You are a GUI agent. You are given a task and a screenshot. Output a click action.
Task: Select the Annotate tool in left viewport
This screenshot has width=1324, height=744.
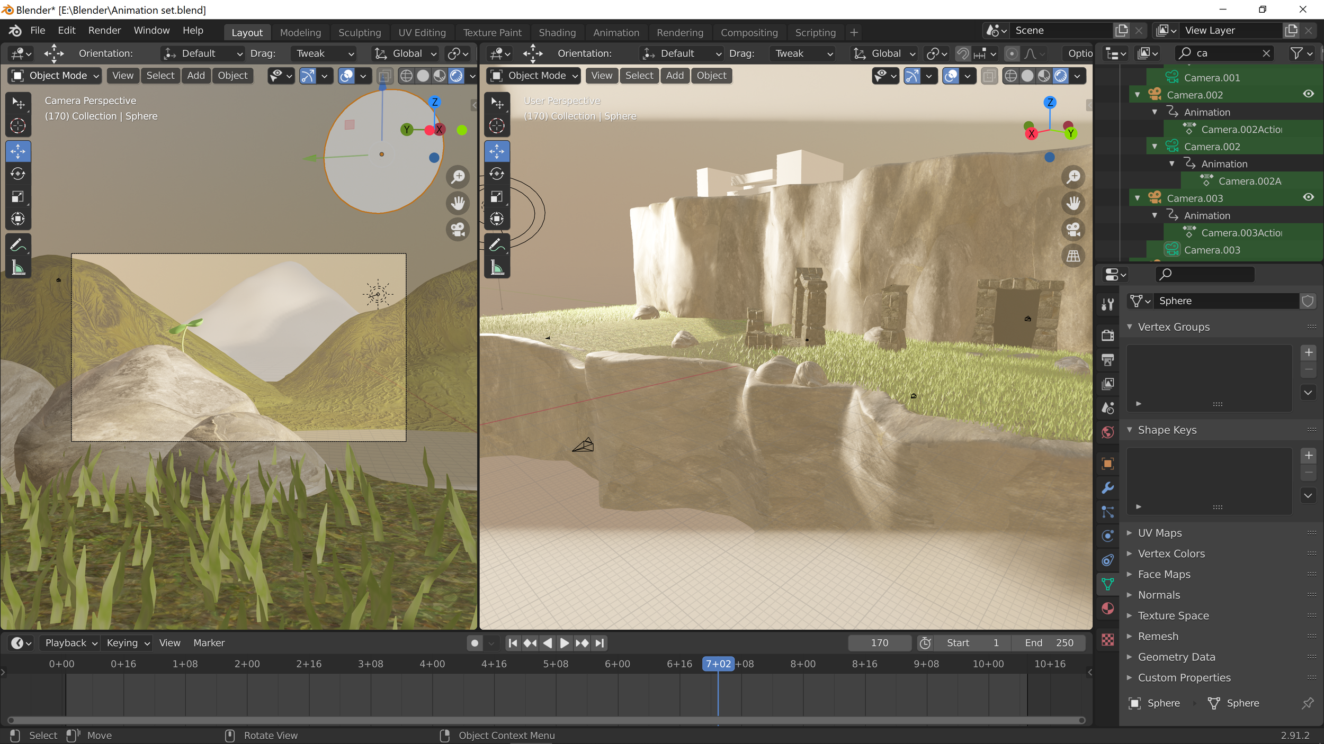pos(18,245)
